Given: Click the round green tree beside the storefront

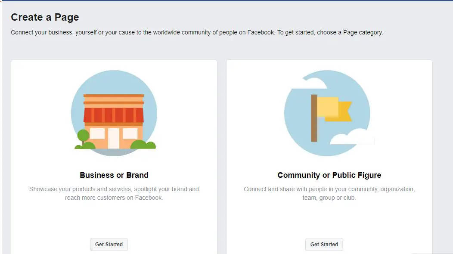Looking at the screenshot, I should tap(83, 136).
